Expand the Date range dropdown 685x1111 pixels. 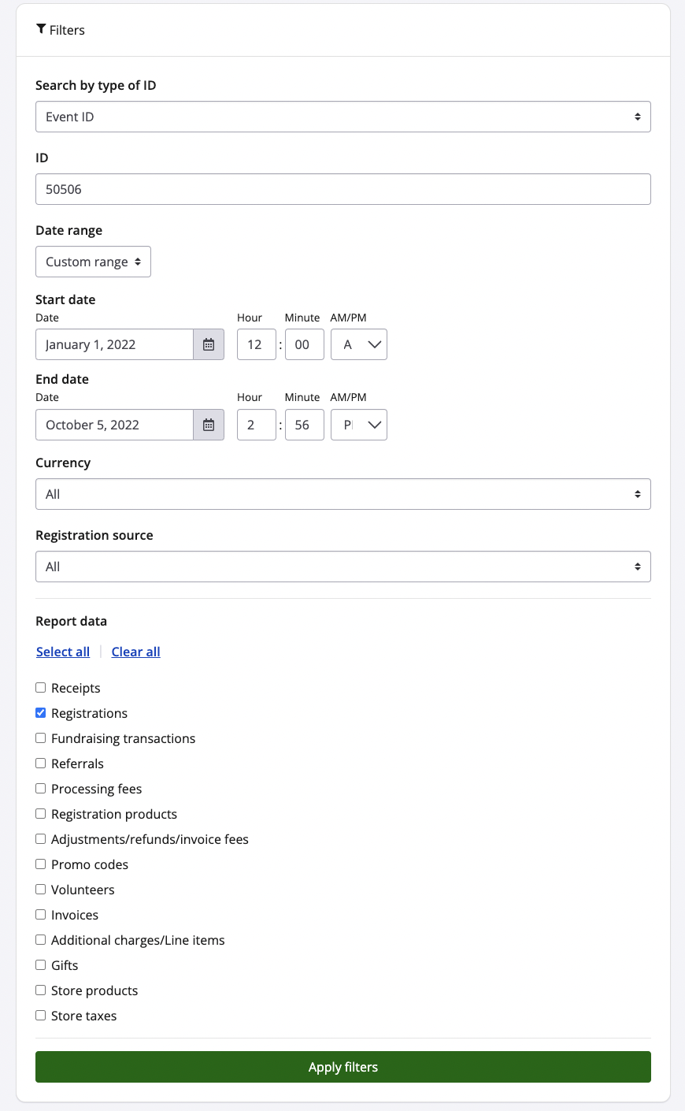pyautogui.click(x=93, y=262)
